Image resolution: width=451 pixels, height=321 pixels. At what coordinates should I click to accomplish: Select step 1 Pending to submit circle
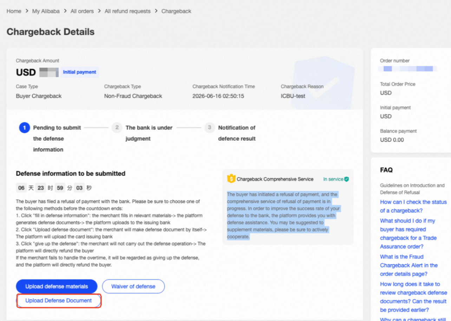coord(24,128)
